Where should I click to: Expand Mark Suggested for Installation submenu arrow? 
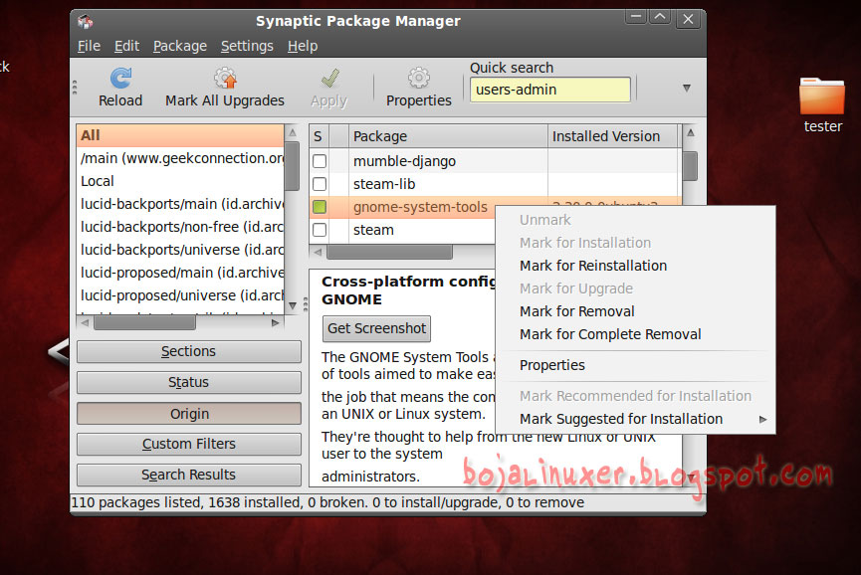tap(762, 419)
